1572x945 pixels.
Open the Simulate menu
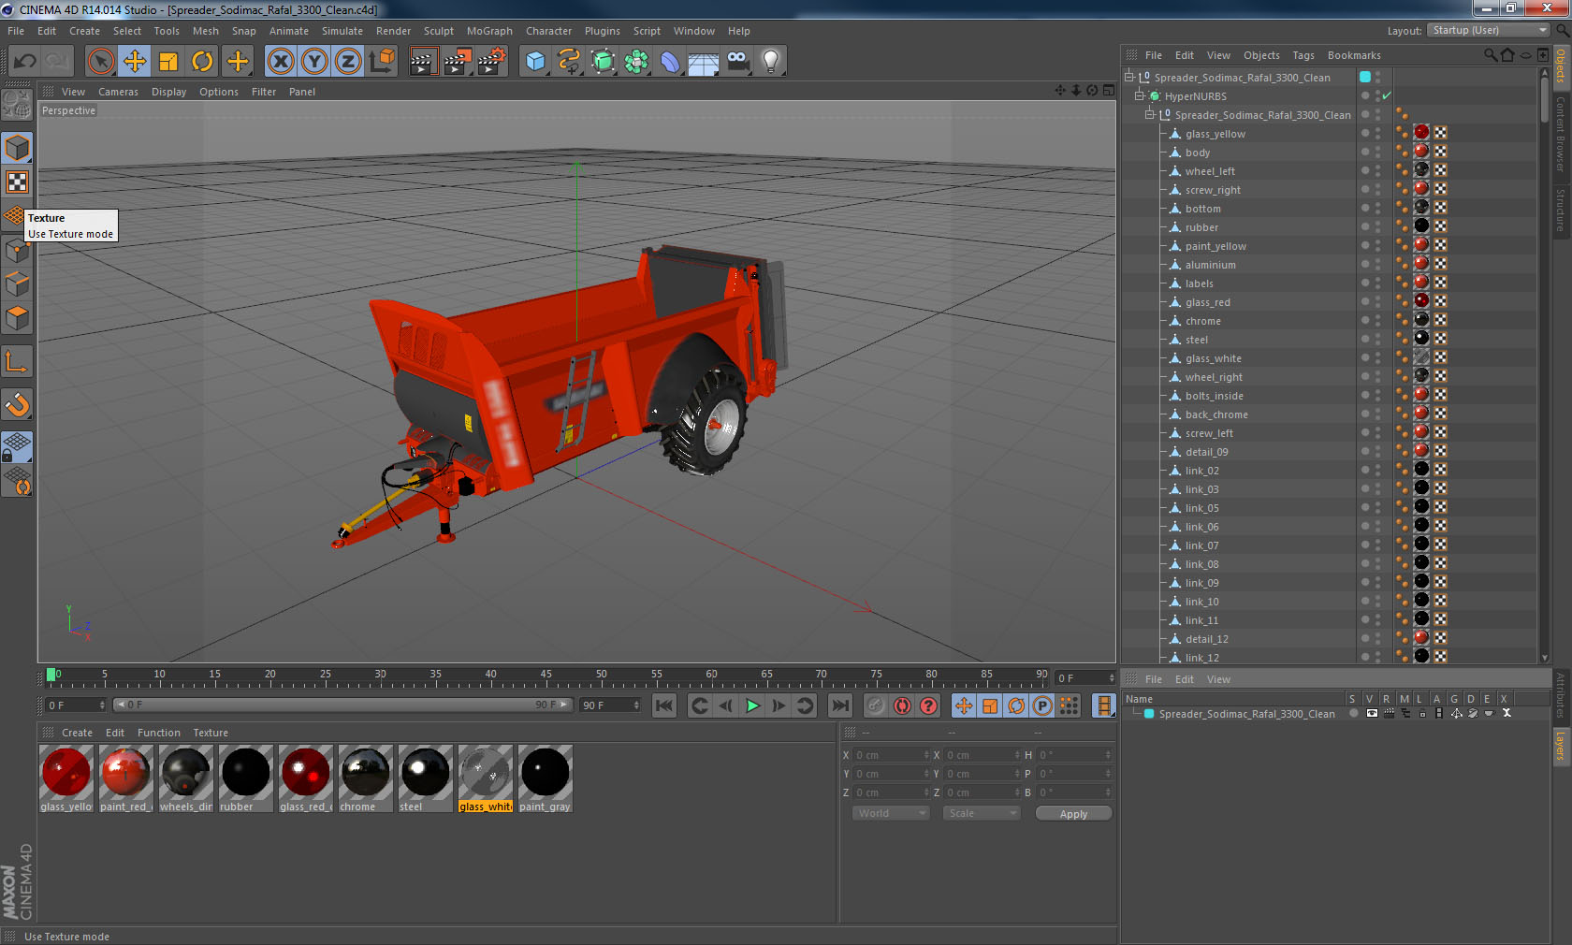click(x=342, y=31)
